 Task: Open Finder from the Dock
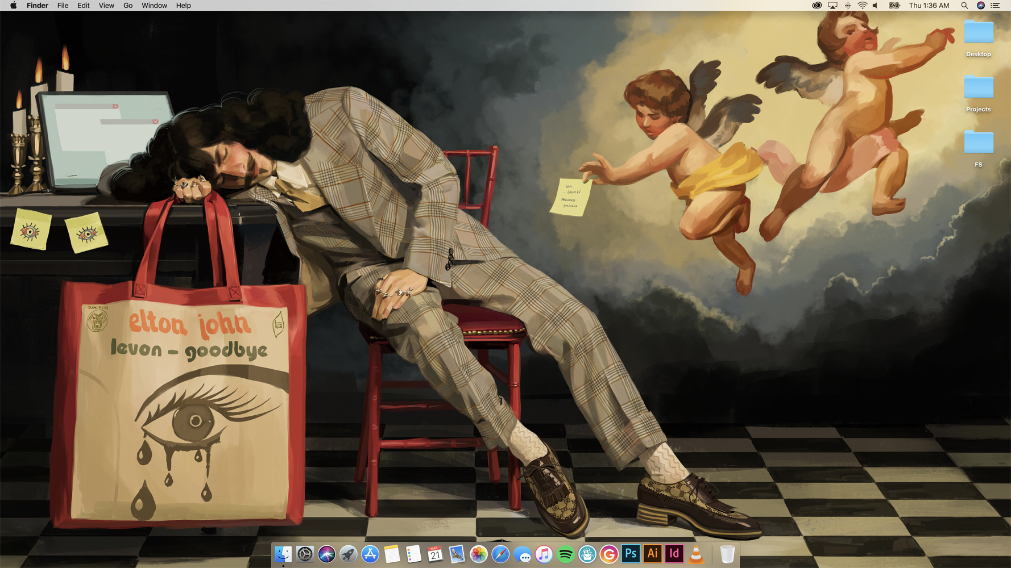(x=283, y=554)
